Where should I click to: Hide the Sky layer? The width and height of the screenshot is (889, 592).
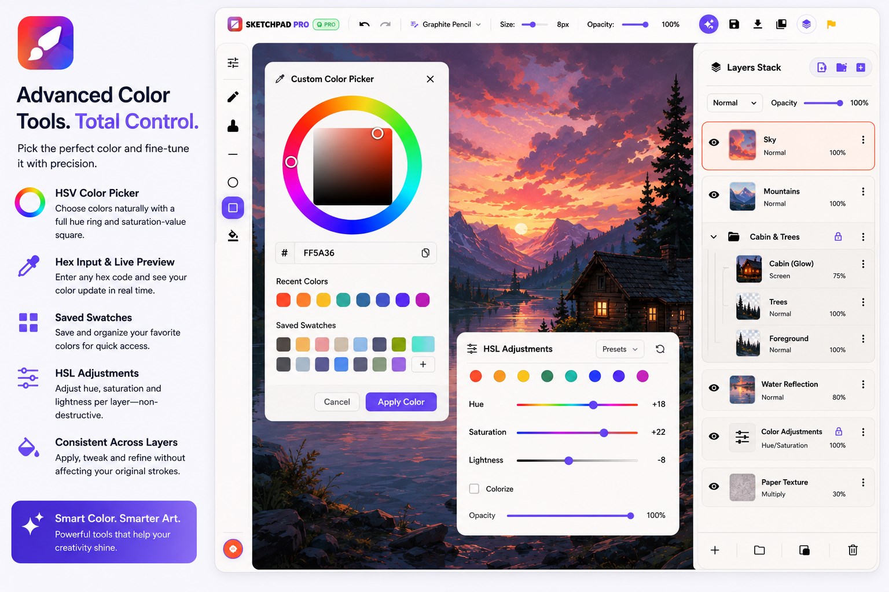714,142
